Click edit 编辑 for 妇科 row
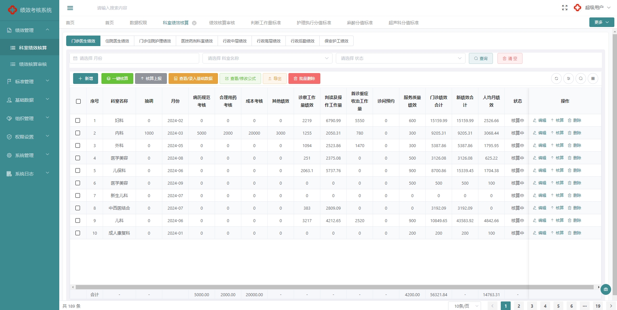Viewport: 617px width, 310px height. point(540,120)
